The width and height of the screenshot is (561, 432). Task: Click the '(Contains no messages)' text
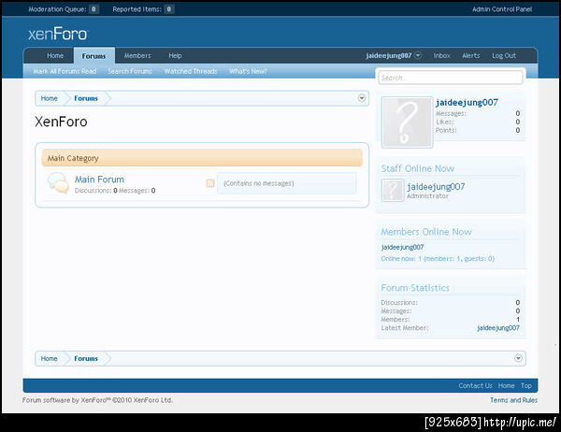[259, 183]
